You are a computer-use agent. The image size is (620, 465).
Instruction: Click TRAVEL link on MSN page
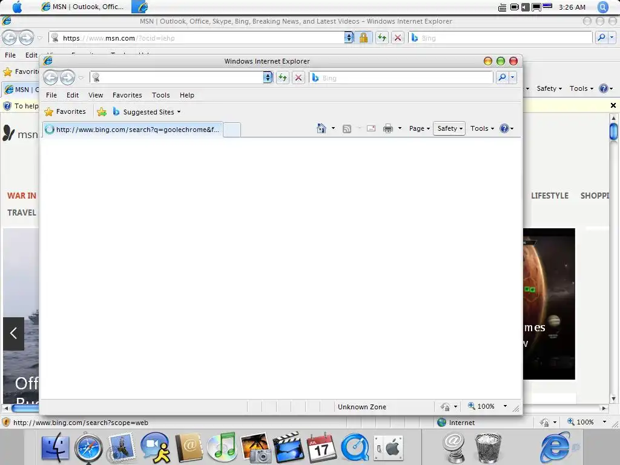click(x=22, y=213)
